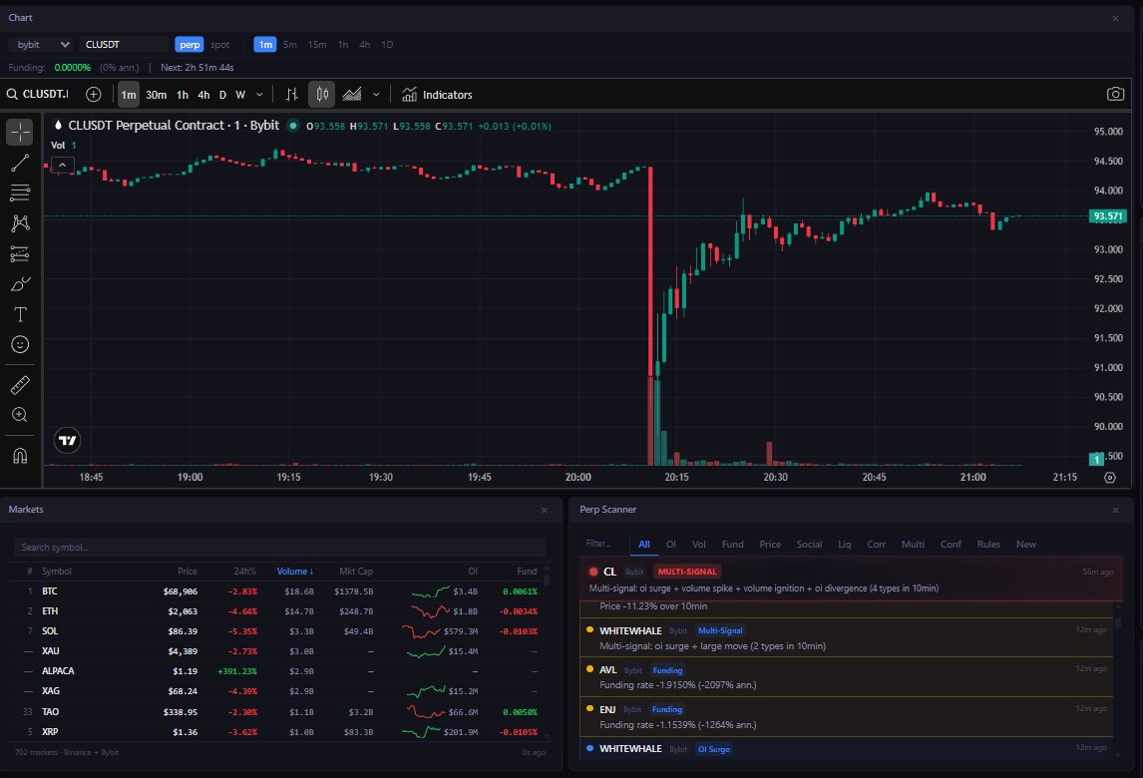Select the bars chart style icon
This screenshot has width=1143, height=778.
[x=291, y=94]
